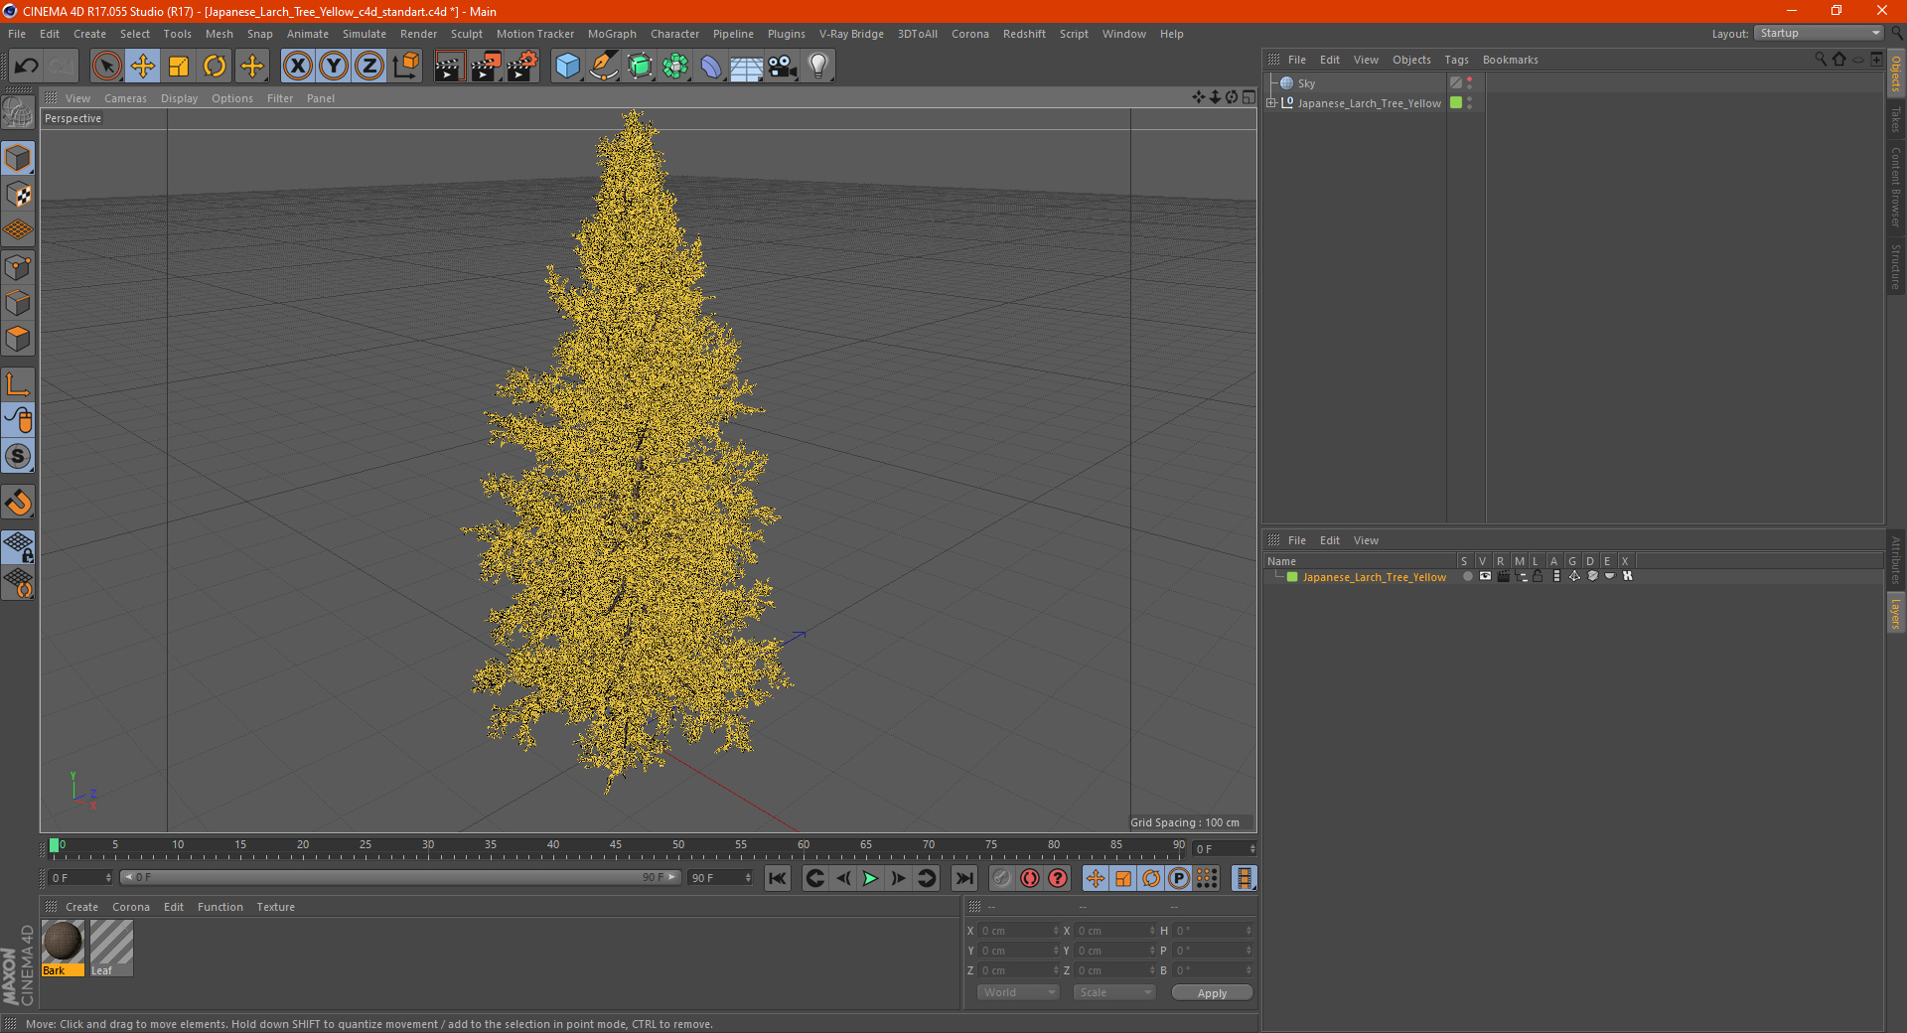1907x1033 pixels.
Task: Open material manager Texture menu
Action: point(275,907)
